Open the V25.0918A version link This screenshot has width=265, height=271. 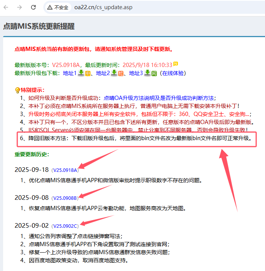click(x=65, y=170)
